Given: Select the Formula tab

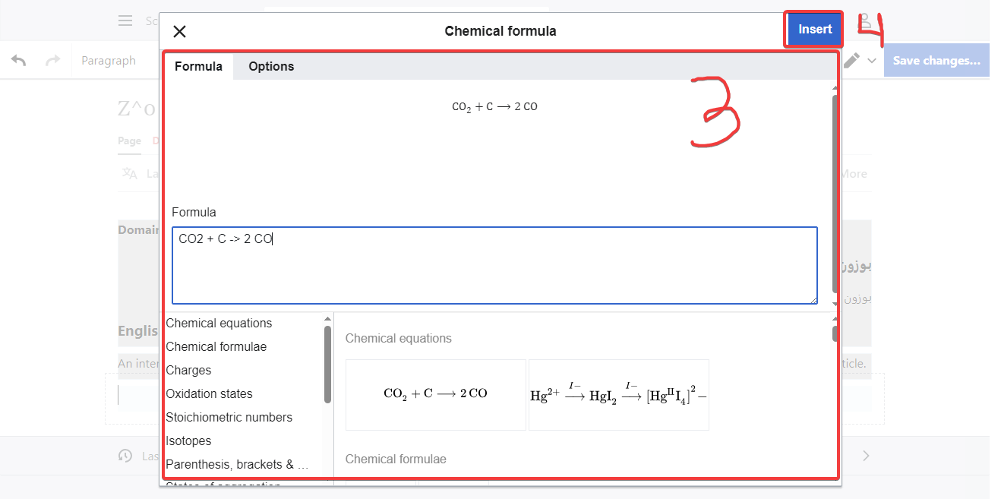Looking at the screenshot, I should coord(197,67).
